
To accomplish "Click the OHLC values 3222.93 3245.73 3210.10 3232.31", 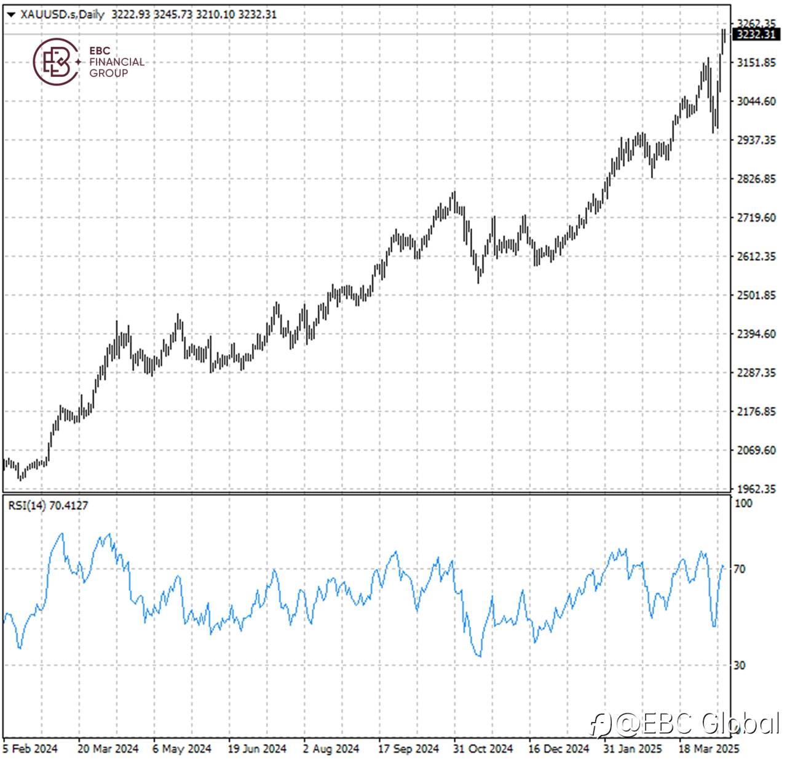I will pyautogui.click(x=194, y=14).
